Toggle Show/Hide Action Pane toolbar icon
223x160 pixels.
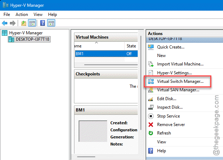coord(51,23)
